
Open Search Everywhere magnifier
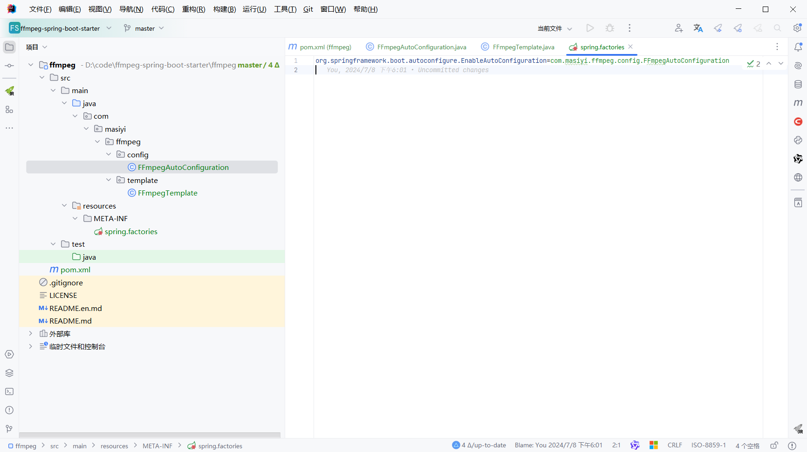777,28
